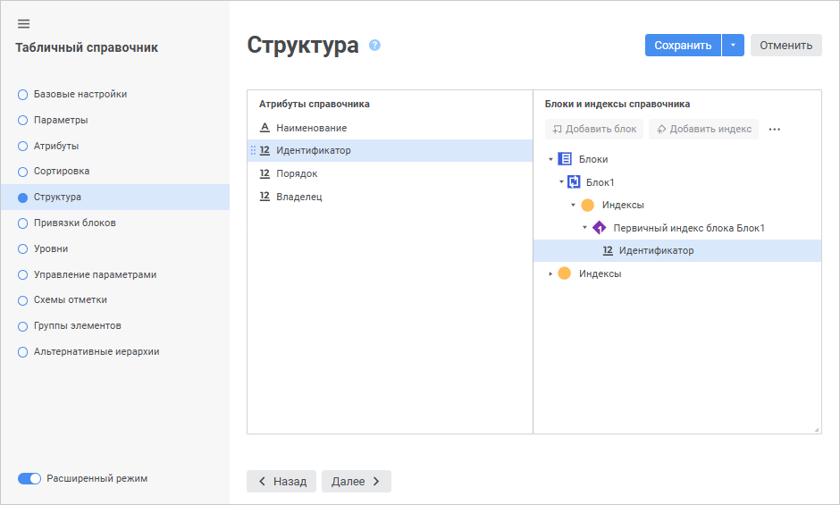Click the Блок1 block icon
The width and height of the screenshot is (840, 505).
[575, 182]
